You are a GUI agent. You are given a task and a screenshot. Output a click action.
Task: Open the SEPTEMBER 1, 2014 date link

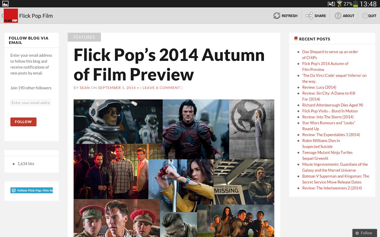tap(117, 88)
